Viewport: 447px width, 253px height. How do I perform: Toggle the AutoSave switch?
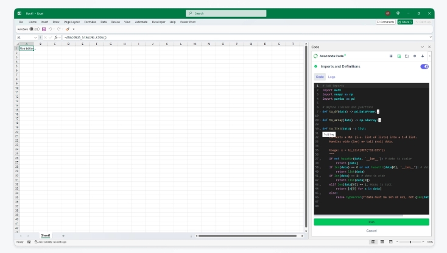click(35, 29)
